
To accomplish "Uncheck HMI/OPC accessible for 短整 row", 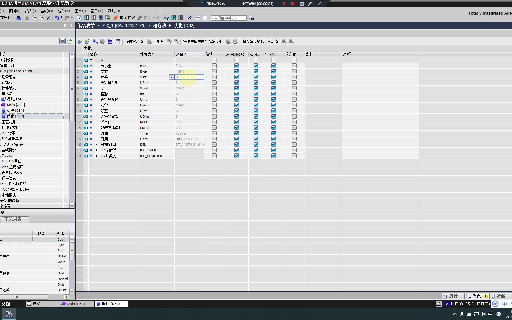I will pyautogui.click(x=236, y=77).
